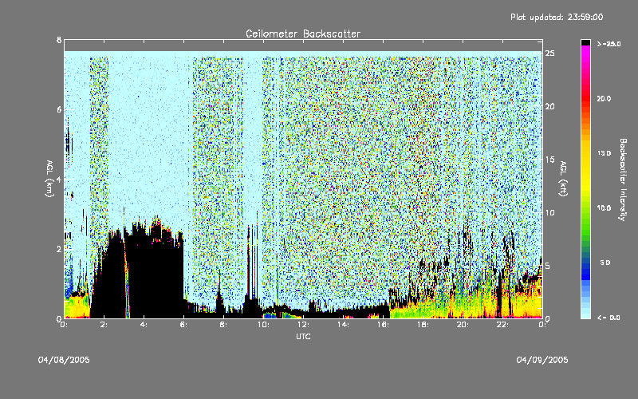
Task: Click the red band near 20.0 on colorbar
Action: 585,99
